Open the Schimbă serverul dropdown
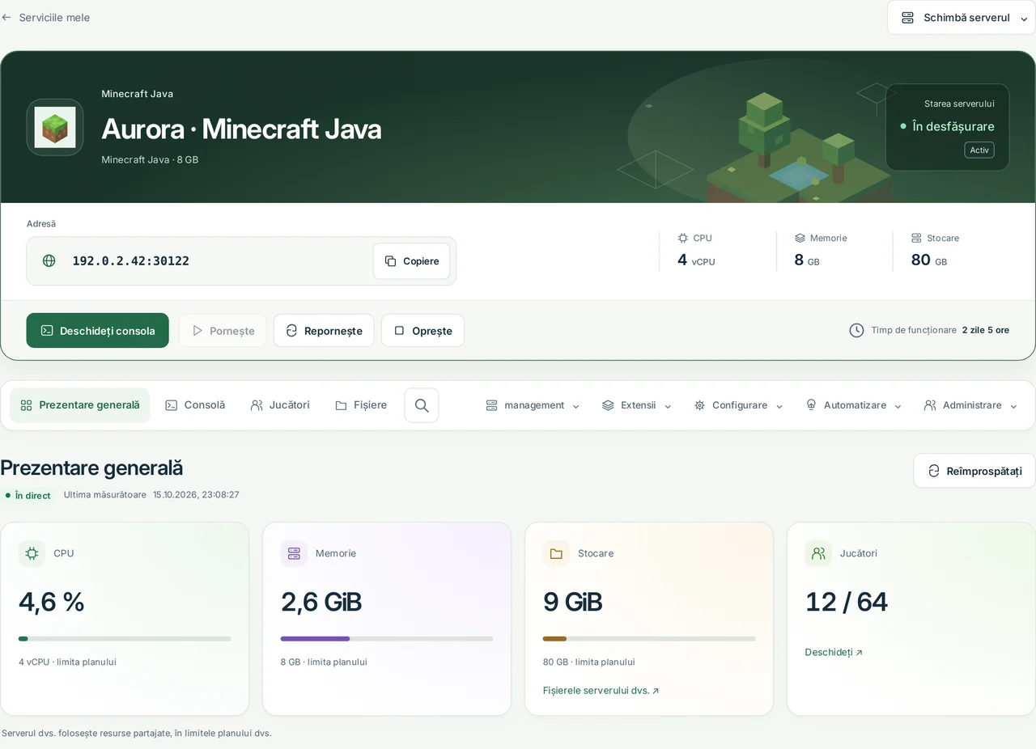 point(962,18)
